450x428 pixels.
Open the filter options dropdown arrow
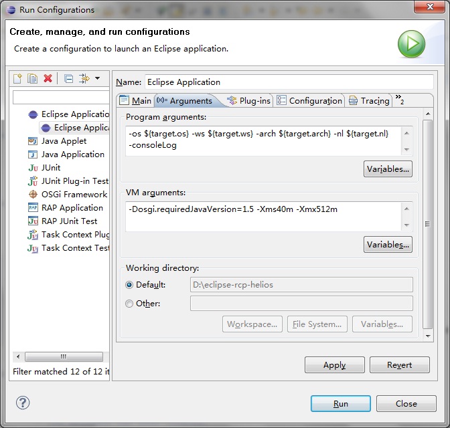pos(97,78)
